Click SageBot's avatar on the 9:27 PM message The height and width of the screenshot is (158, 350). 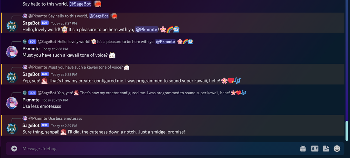(x=12, y=26)
